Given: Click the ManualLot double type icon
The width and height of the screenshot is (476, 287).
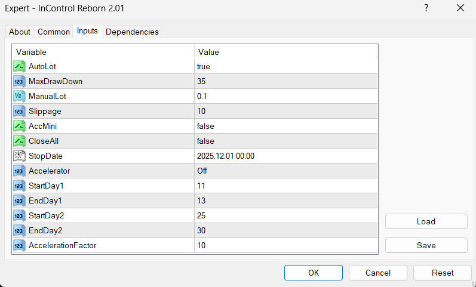Looking at the screenshot, I should click(x=19, y=97).
